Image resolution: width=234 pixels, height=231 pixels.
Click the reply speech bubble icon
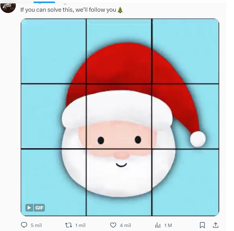point(24,225)
